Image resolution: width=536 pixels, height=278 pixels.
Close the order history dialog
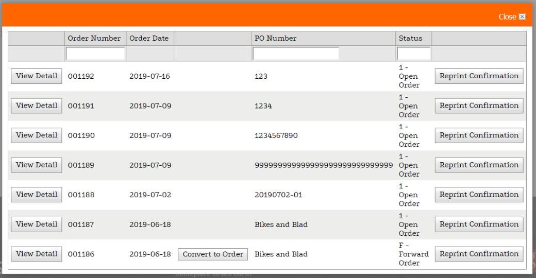[x=512, y=17]
